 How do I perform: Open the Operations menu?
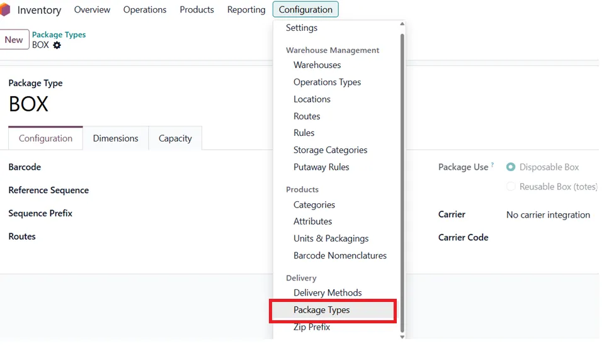pos(145,9)
